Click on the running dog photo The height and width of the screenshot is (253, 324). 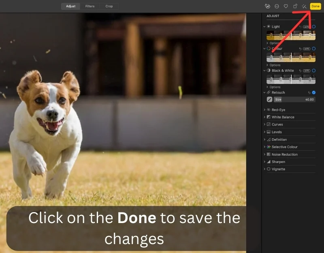pyautogui.click(x=123, y=132)
